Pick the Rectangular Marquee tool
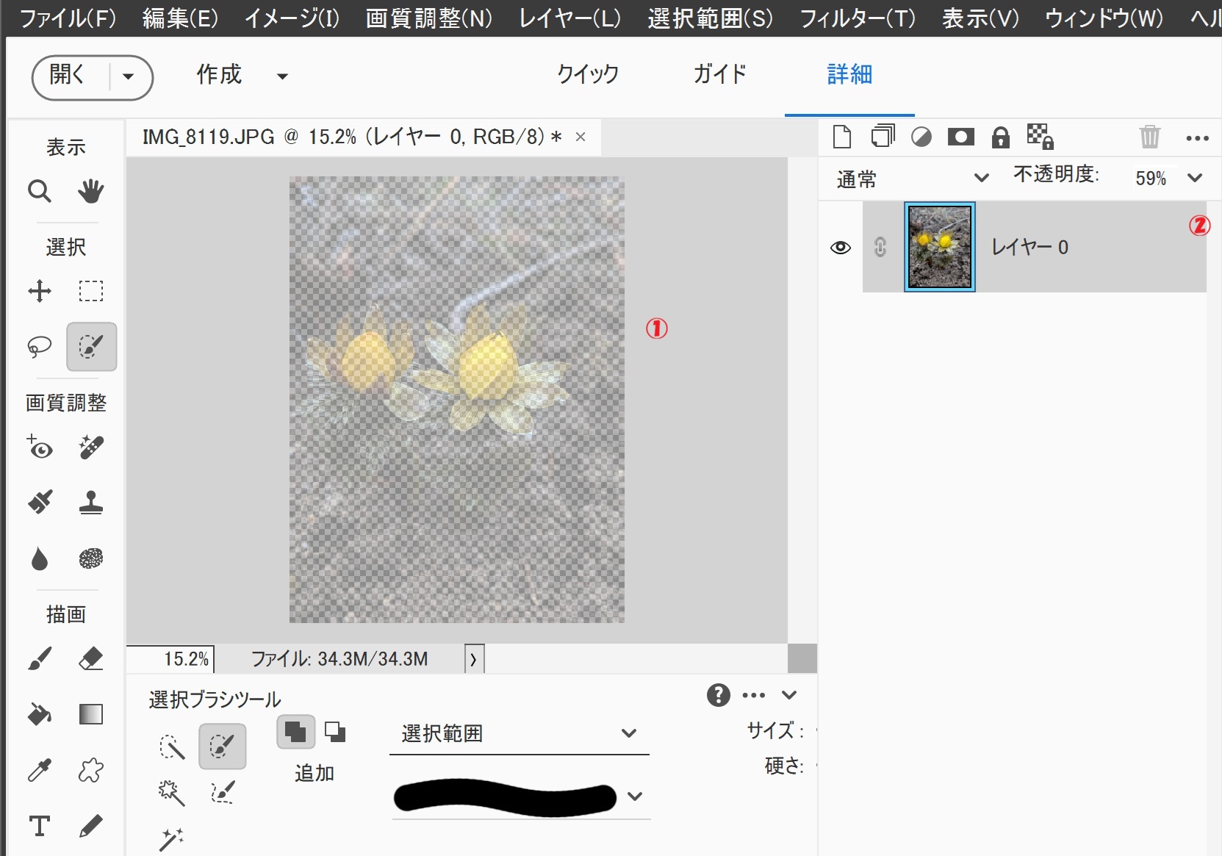 91,291
